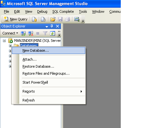Open the Reports submenu
Image resolution: width=164 pixels, height=128 pixels.
coord(49,91)
